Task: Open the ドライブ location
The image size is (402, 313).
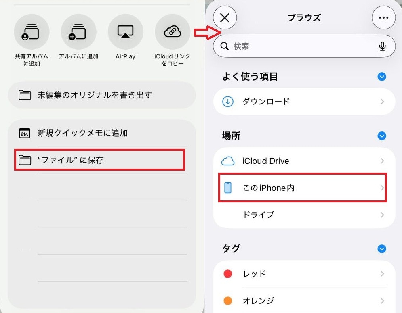Action: click(x=259, y=215)
